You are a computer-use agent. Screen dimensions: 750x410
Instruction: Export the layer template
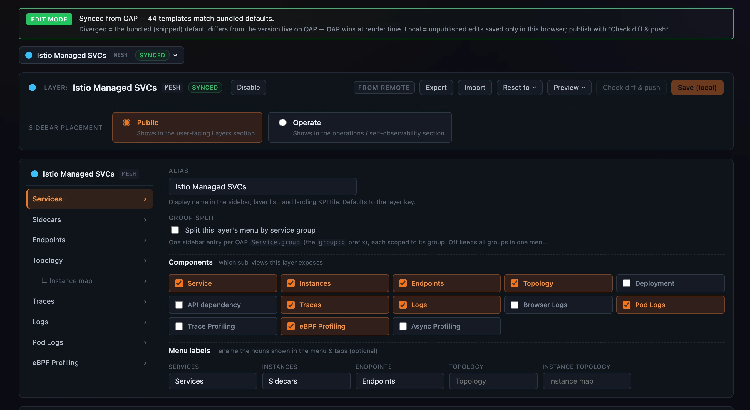click(436, 88)
